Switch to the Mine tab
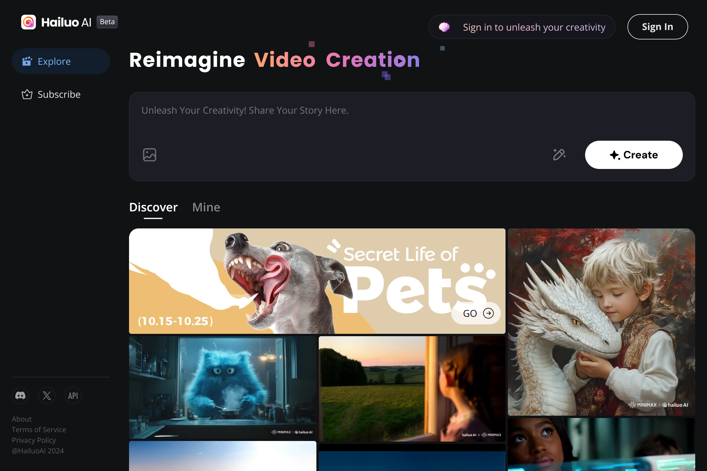Viewport: 707px width, 471px height. click(x=206, y=207)
